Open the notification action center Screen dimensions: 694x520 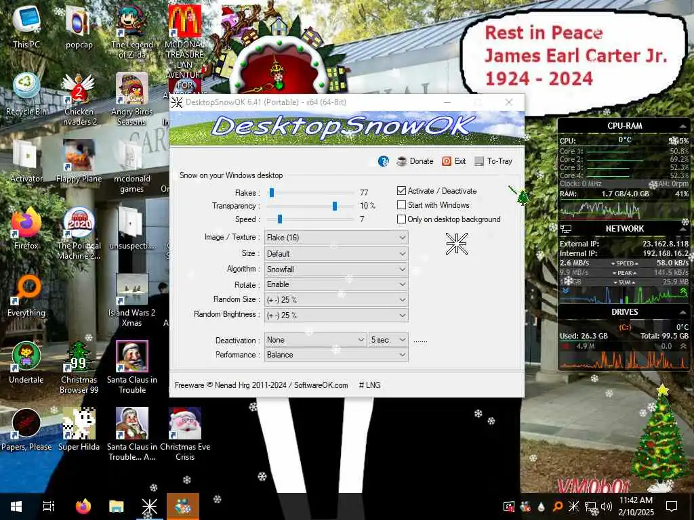672,506
